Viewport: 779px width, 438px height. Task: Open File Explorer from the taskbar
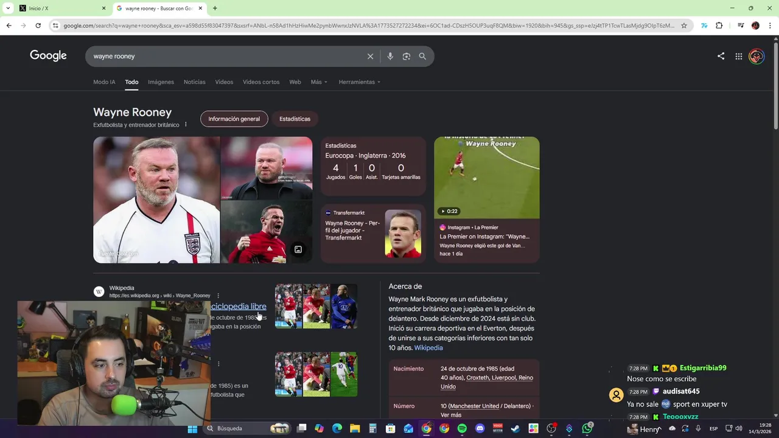(355, 429)
